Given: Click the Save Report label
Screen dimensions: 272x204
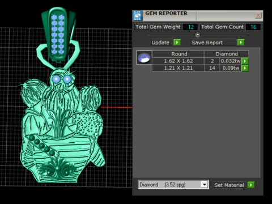Looking at the screenshot, I should pyautogui.click(x=207, y=42).
